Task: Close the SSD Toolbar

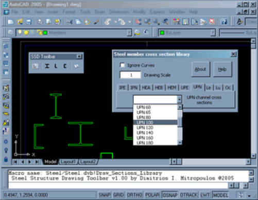Action: click(x=79, y=57)
